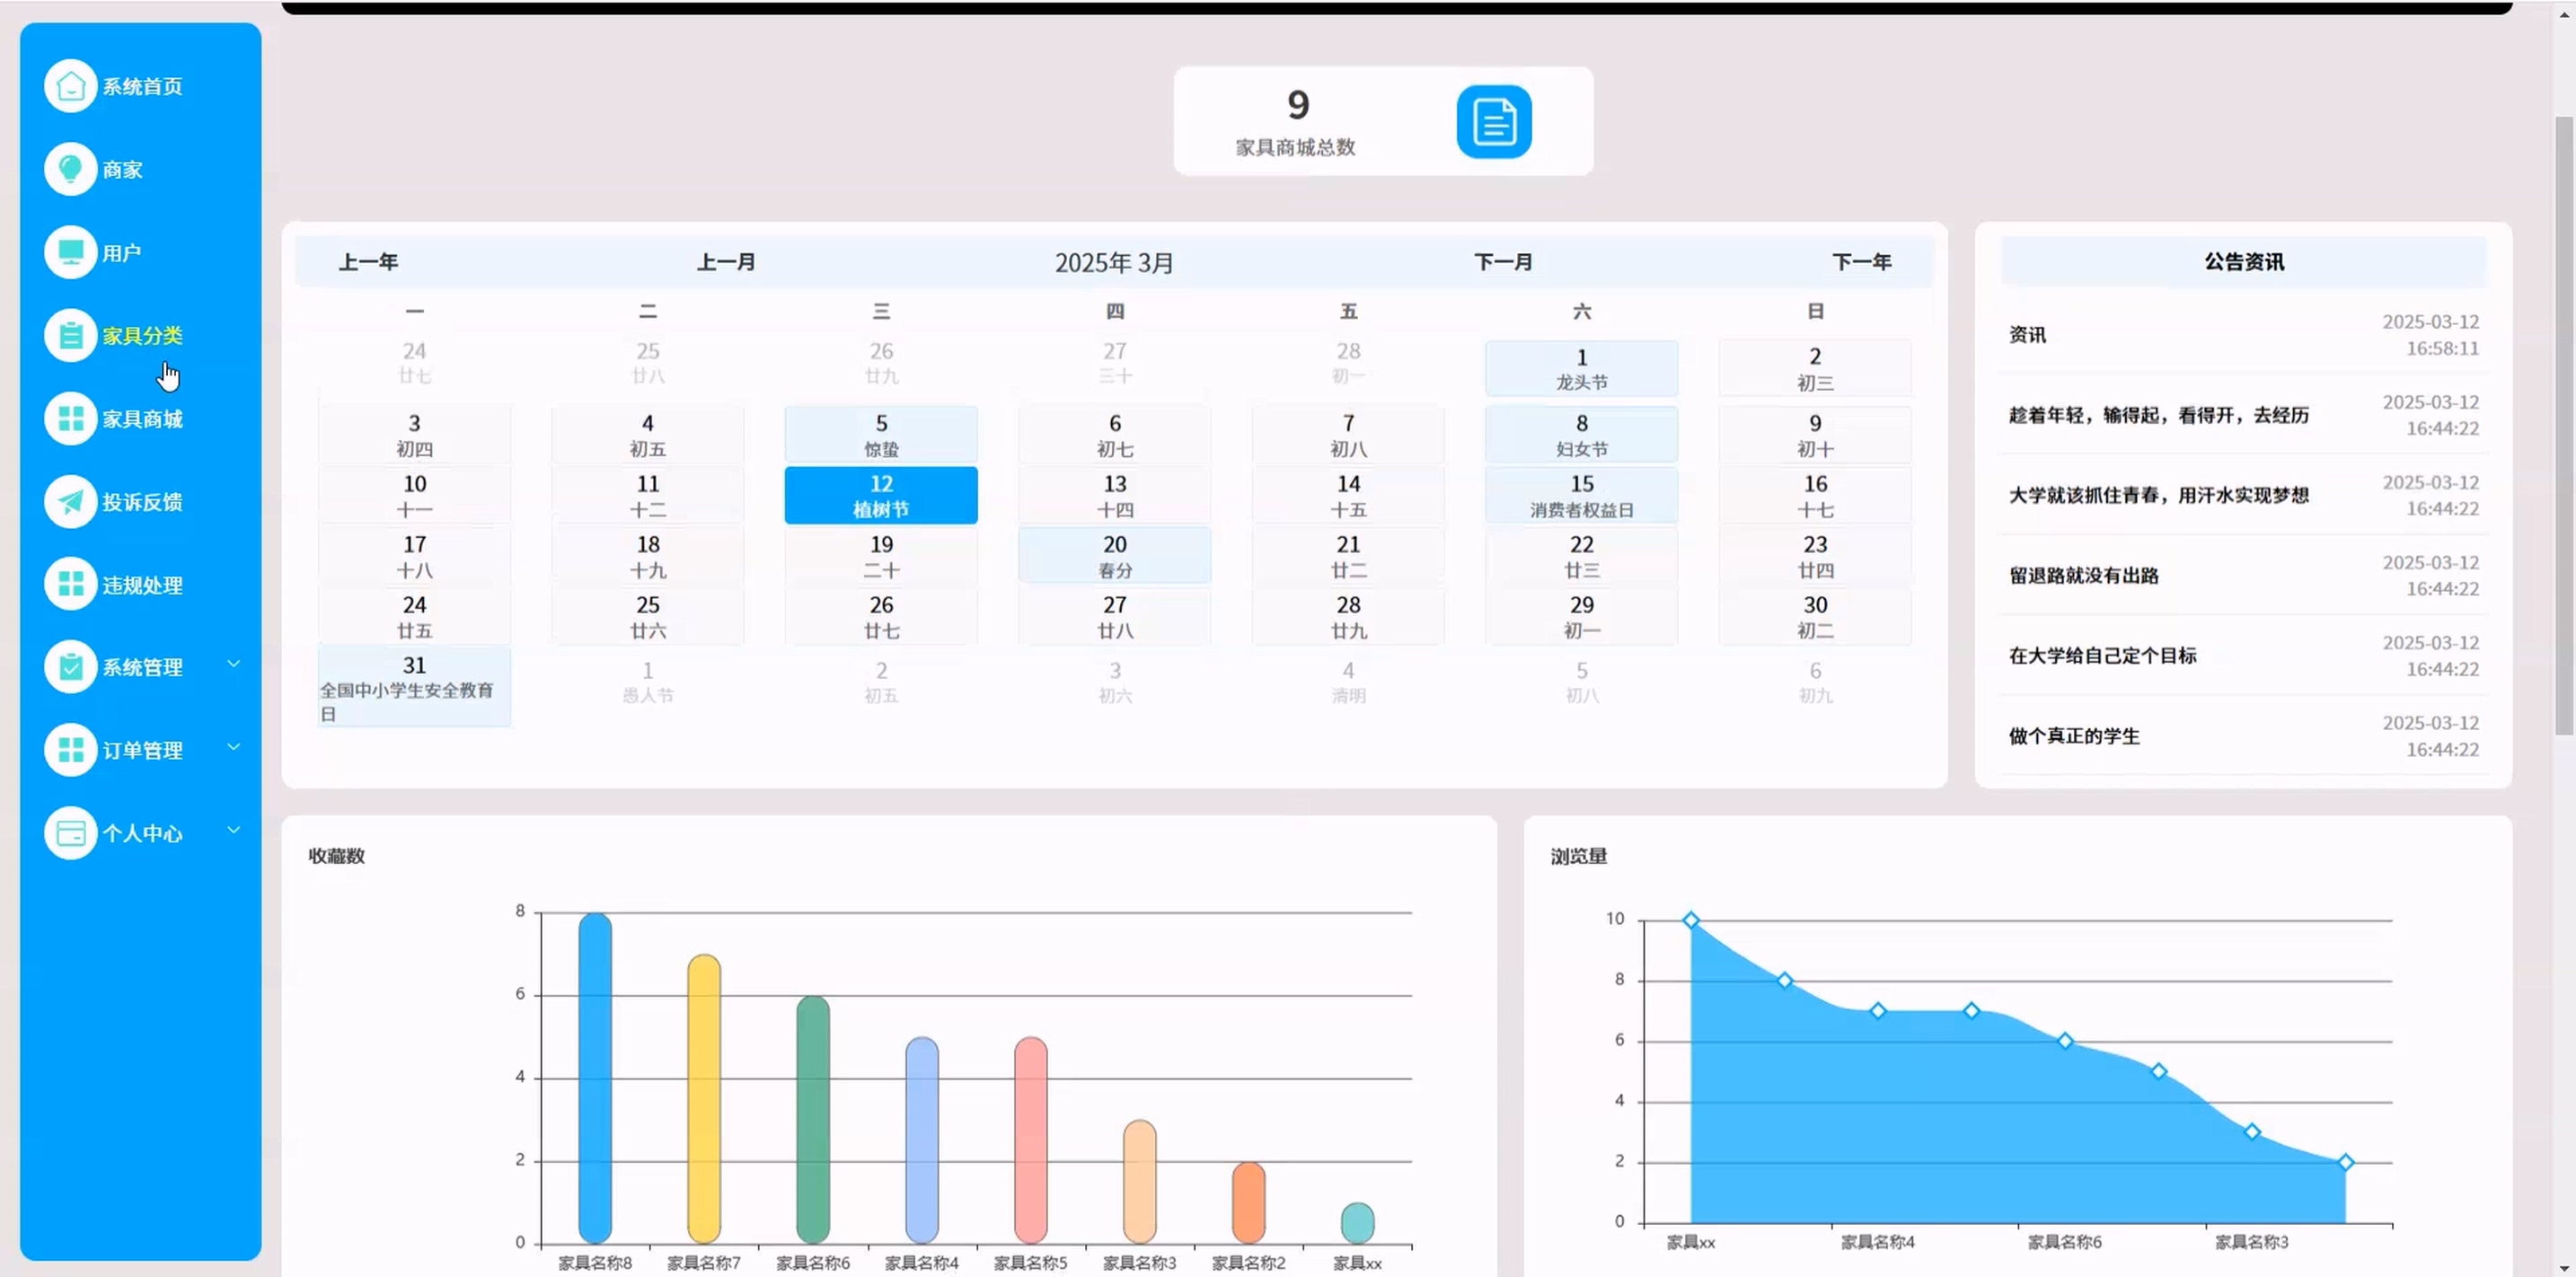The image size is (2576, 1277).
Task: Select the grid icon for 家具商城
Action: [x=70, y=418]
